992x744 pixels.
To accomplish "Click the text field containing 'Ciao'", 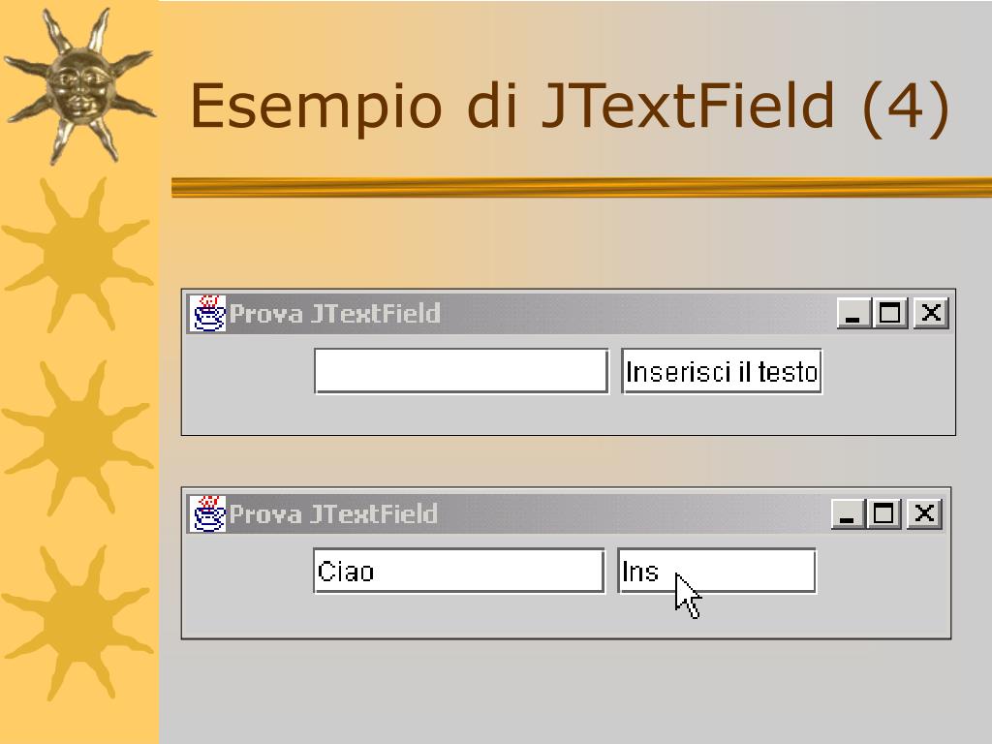I will [458, 571].
